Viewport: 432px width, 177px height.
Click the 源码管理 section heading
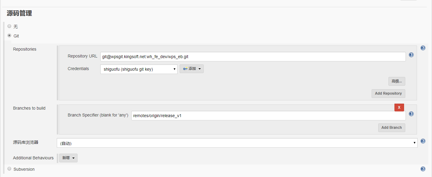[x=19, y=13]
